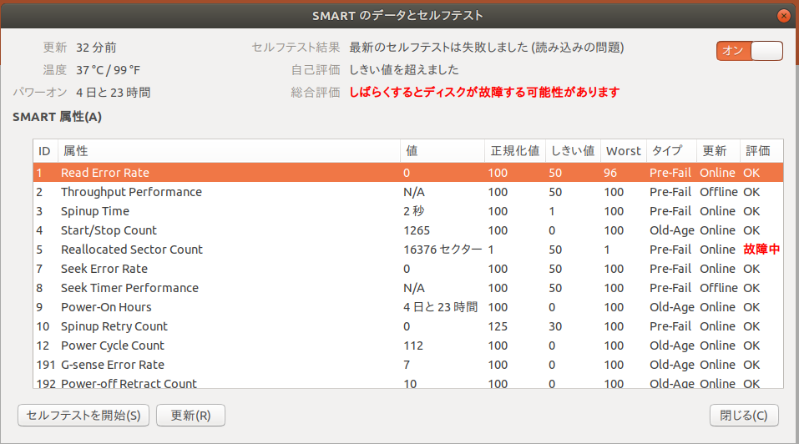Select the G-sense Error Rate row

(x=408, y=365)
